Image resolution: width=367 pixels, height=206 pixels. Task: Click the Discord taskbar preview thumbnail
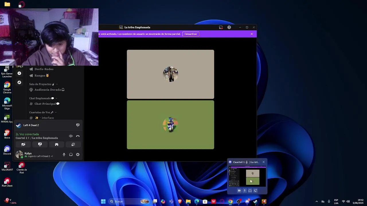(x=247, y=176)
